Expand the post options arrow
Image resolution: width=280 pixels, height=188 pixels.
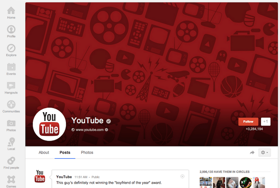[182, 176]
